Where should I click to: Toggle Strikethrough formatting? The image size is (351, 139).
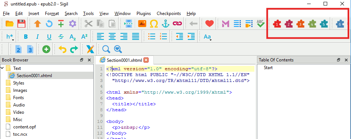[61, 37]
